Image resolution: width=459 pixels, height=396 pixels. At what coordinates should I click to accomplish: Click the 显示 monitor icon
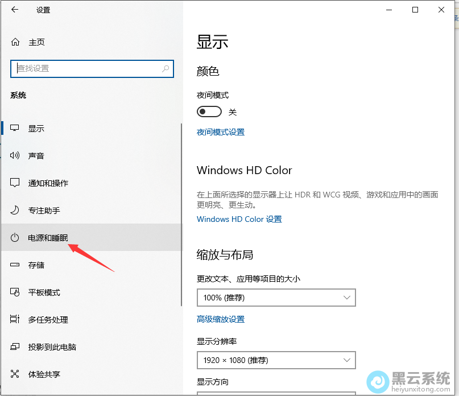15,129
